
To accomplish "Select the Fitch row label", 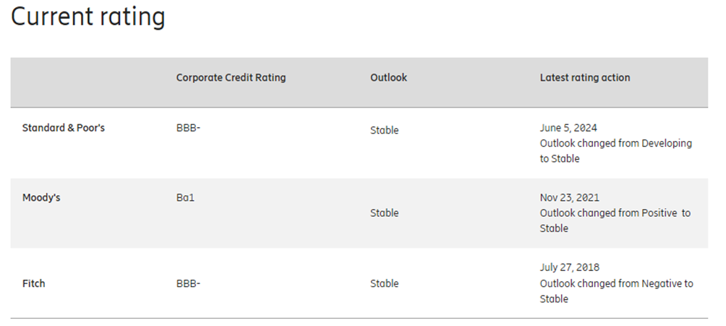I will coord(33,283).
